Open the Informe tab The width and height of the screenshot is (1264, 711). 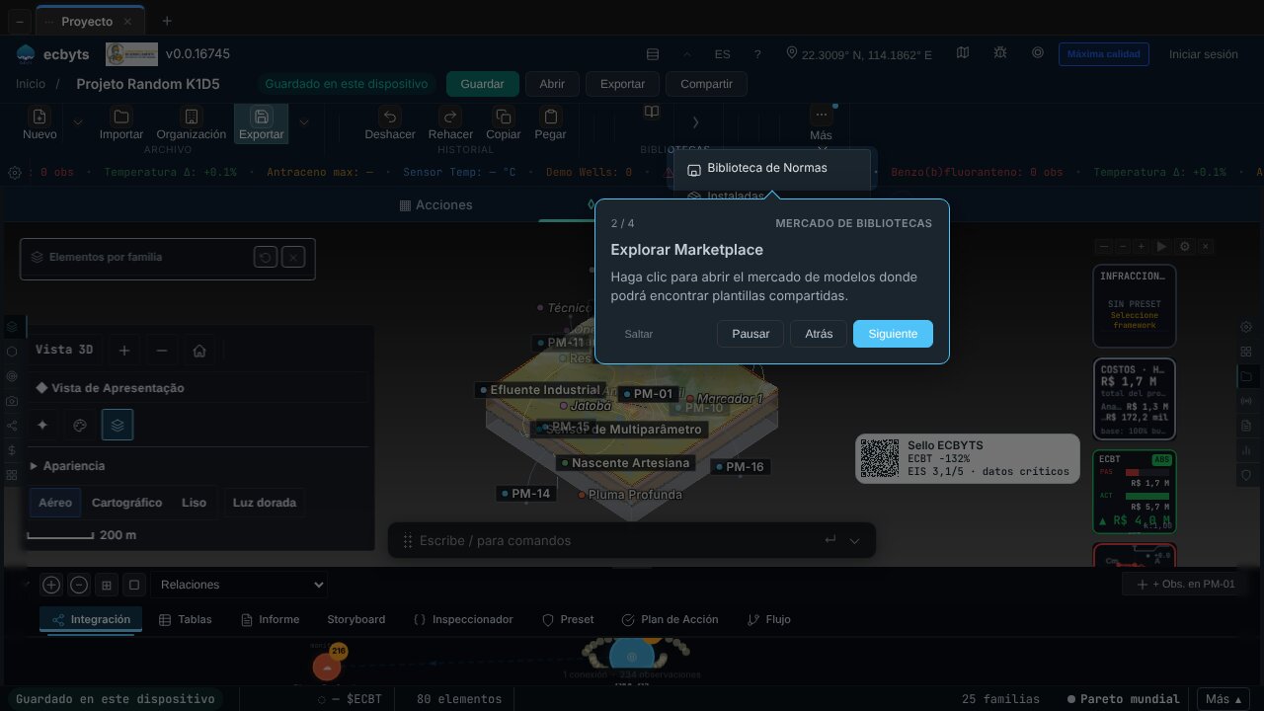click(x=270, y=620)
